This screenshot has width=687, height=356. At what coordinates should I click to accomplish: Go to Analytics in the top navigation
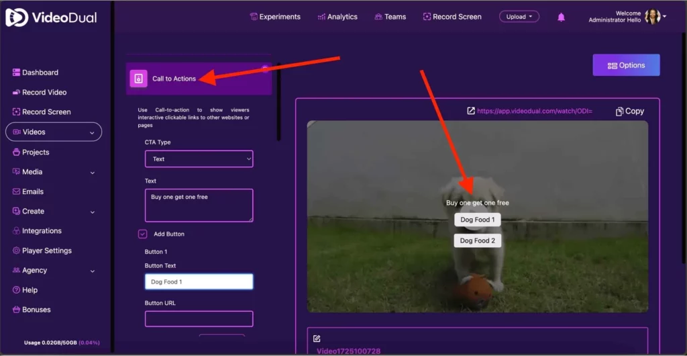coord(337,17)
